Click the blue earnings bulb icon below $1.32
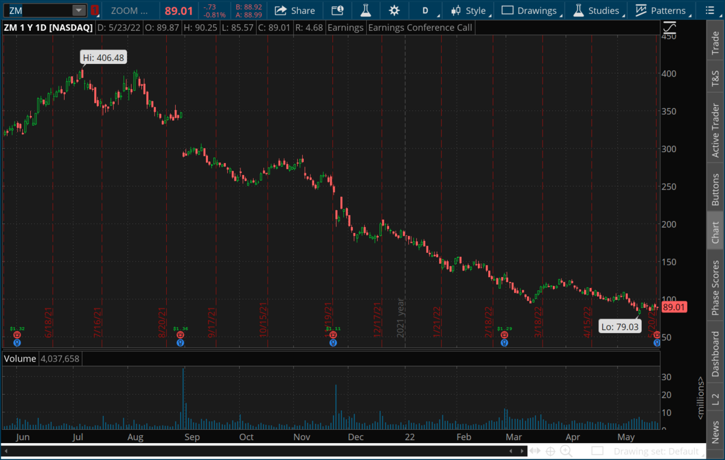The height and width of the screenshot is (460, 725). pos(17,343)
